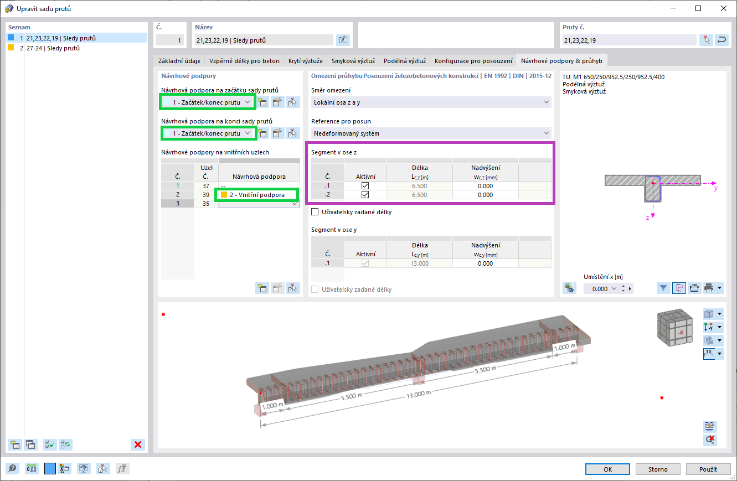This screenshot has width=737, height=481.
Task: Reverse the member order icon
Action: click(721, 40)
